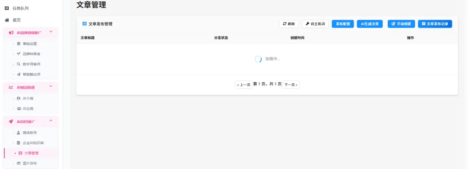Viewport: 468px width, 169px height.
Task: Click the 任务队列 list icon in sidebar
Action: coord(7,8)
